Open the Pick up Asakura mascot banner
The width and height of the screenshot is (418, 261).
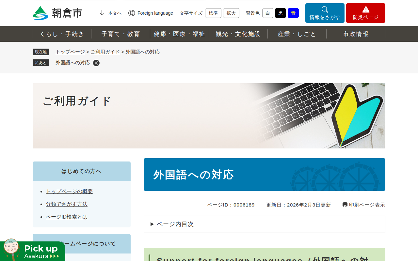click(x=33, y=251)
